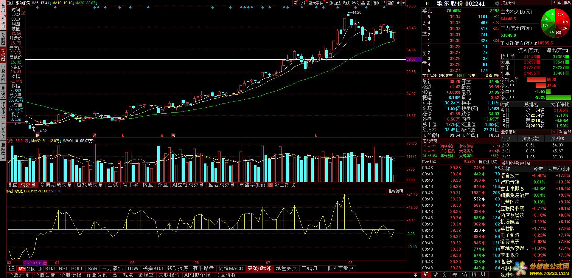Select the AI立桩成交量 indicator tab

188,185
